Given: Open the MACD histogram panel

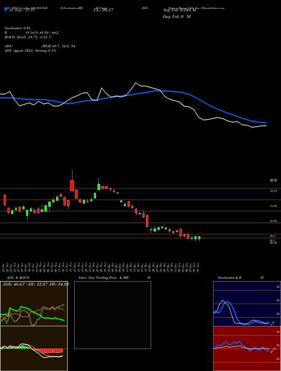Looking at the screenshot, I should click(34, 349).
